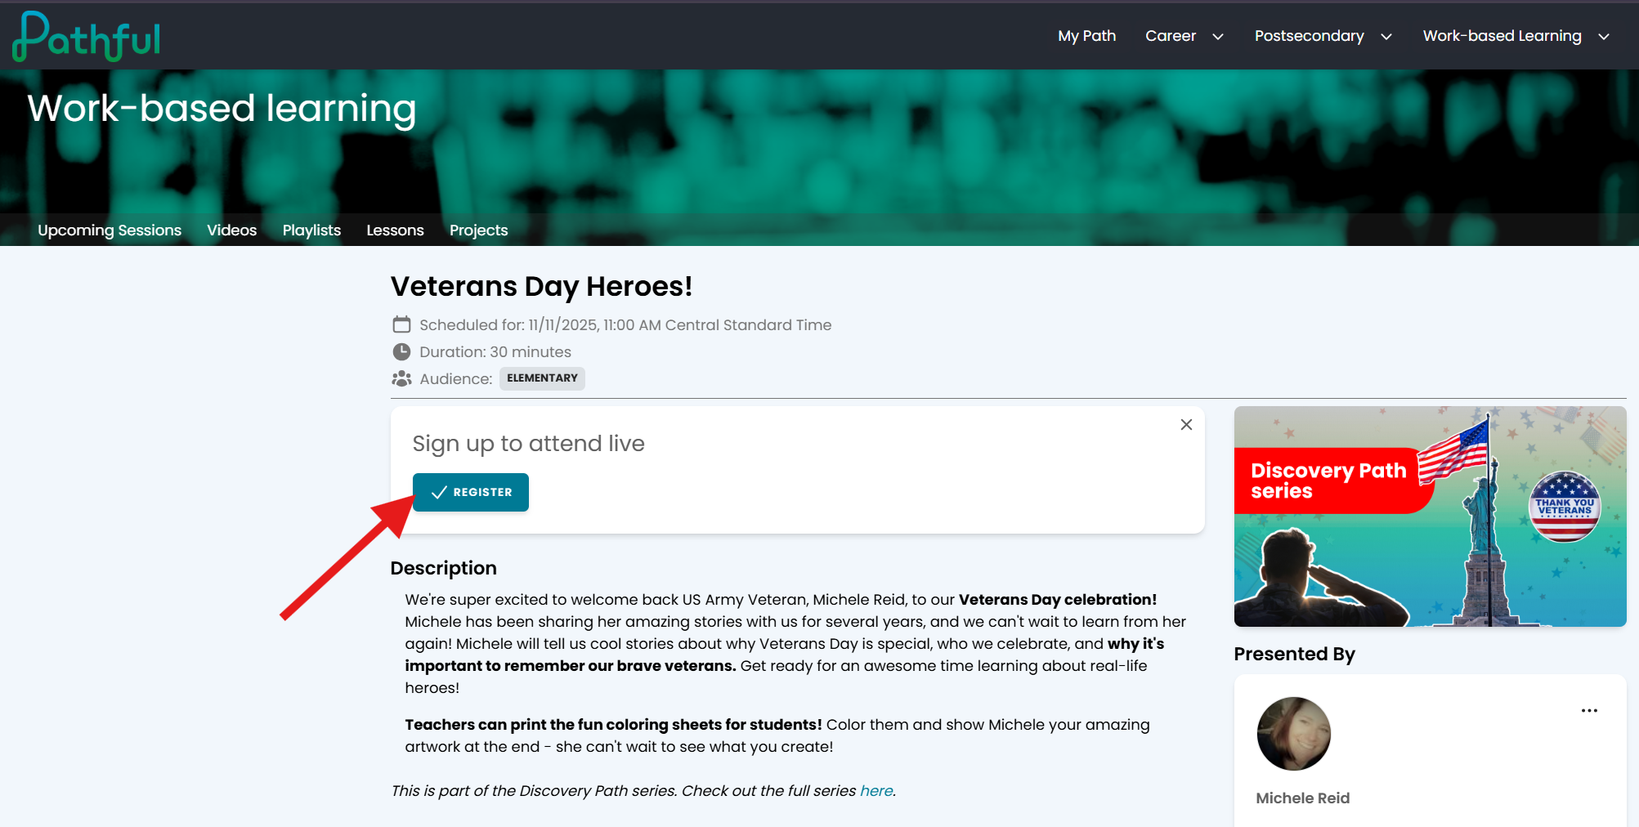Click the clock icon beside Duration

(401, 351)
